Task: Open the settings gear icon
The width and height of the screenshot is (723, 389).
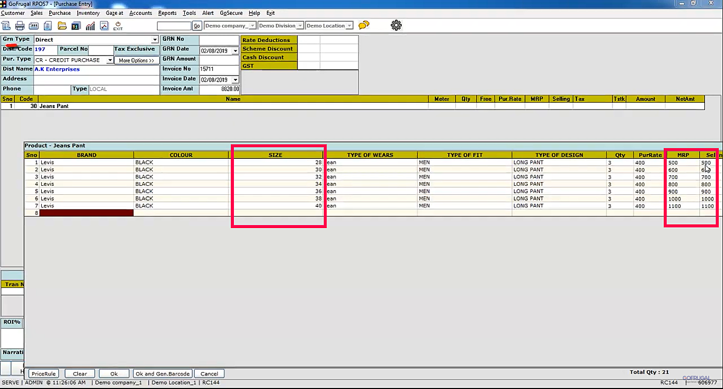Action: (x=396, y=25)
